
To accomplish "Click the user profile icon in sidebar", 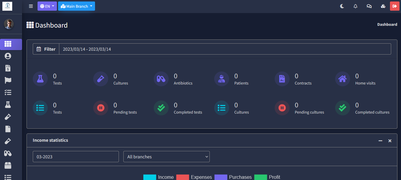I will 8,56.
